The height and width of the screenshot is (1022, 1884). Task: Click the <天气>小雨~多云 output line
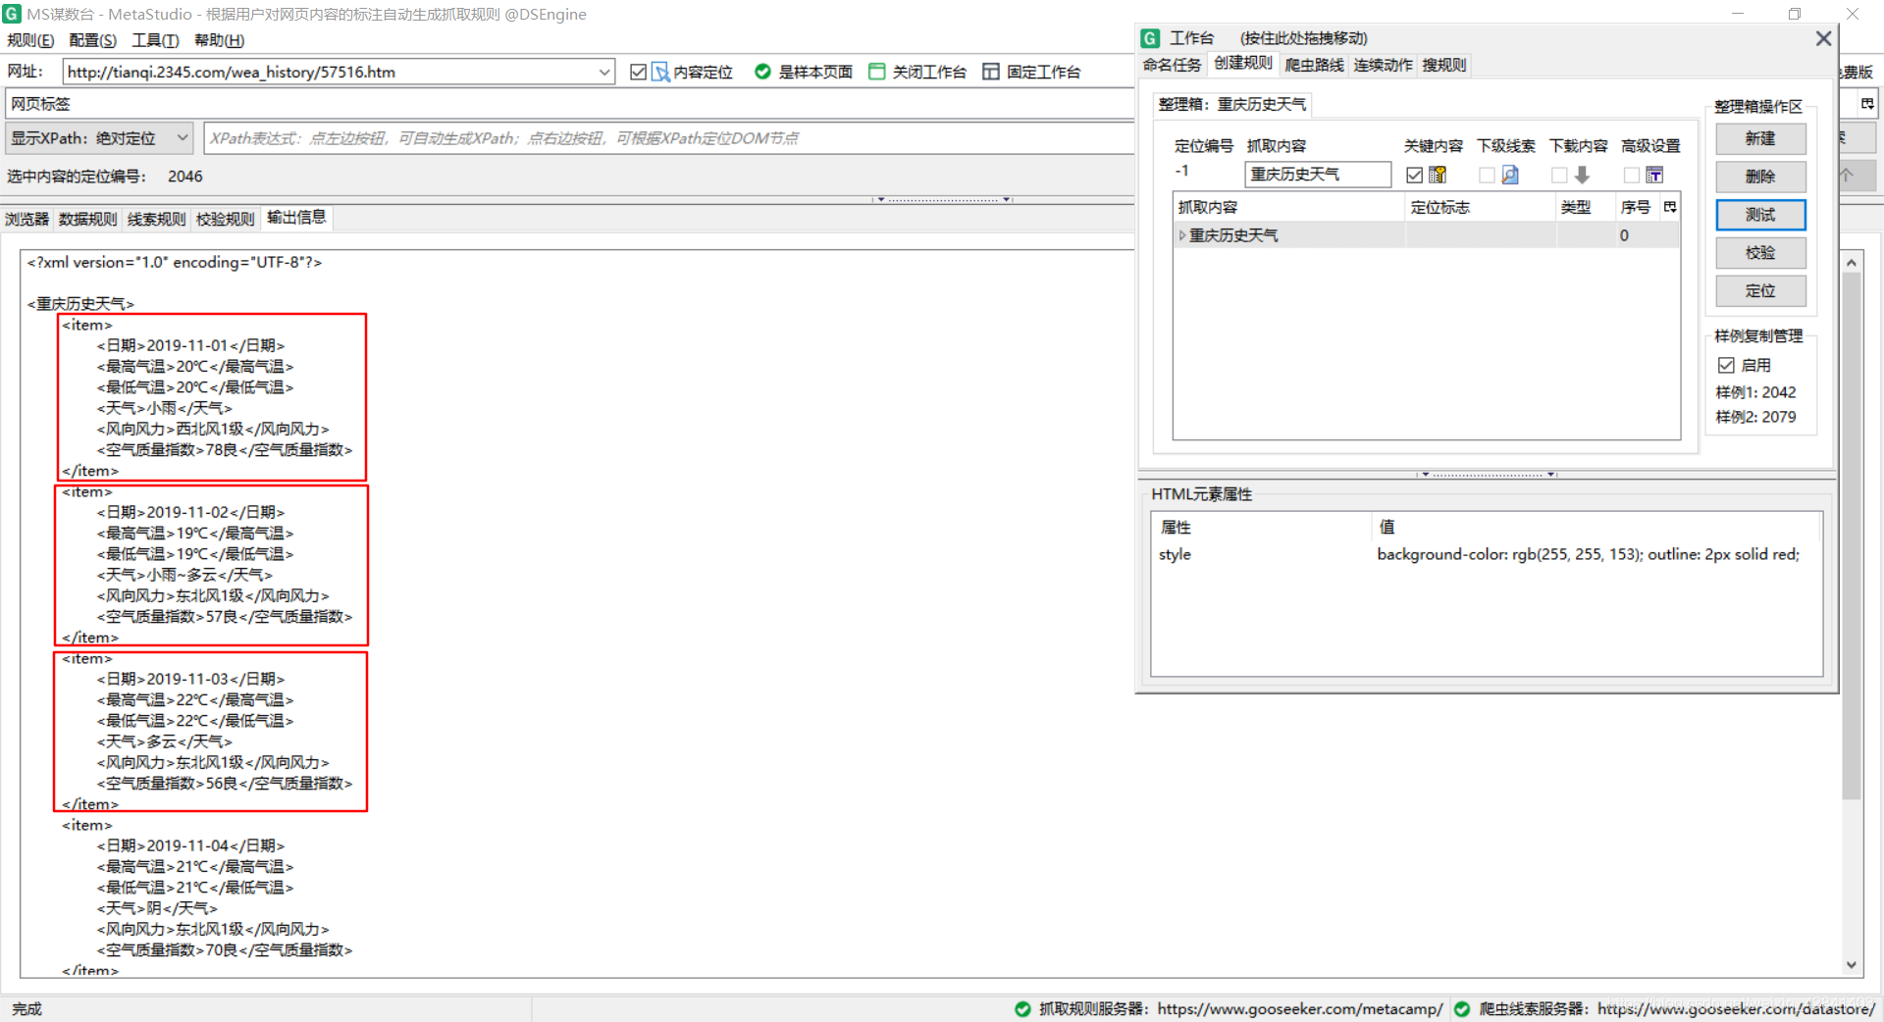coord(184,575)
